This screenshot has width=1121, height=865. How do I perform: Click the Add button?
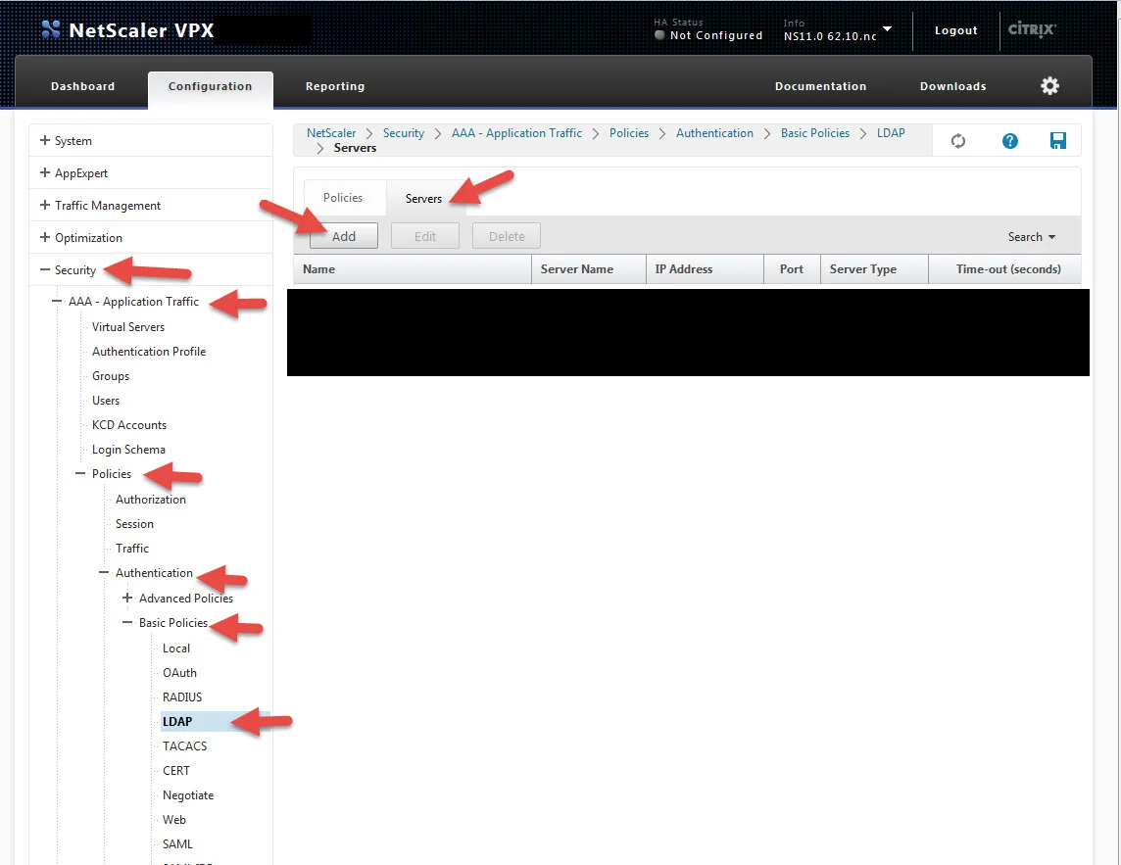pyautogui.click(x=344, y=236)
